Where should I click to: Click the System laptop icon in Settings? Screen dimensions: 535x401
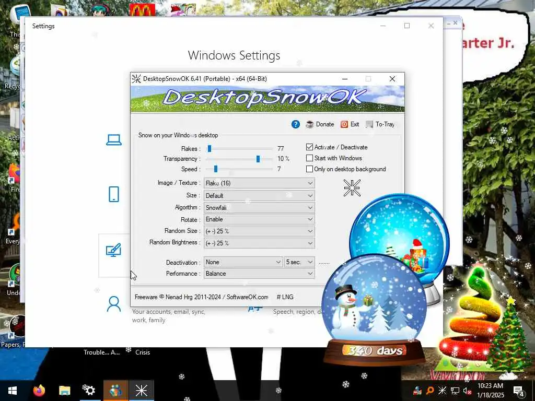coord(113,140)
